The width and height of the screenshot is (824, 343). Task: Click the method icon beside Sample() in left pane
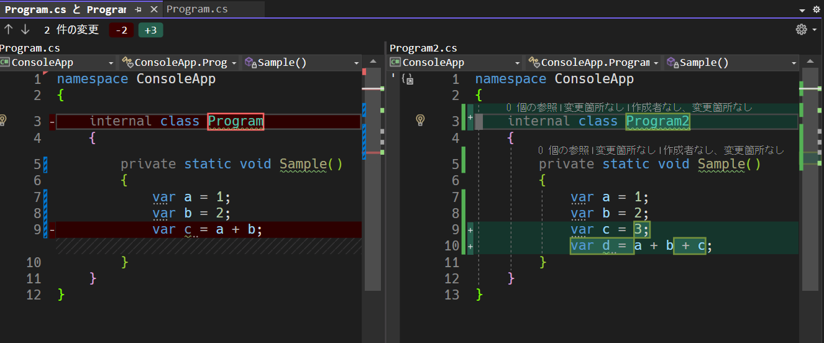click(250, 62)
